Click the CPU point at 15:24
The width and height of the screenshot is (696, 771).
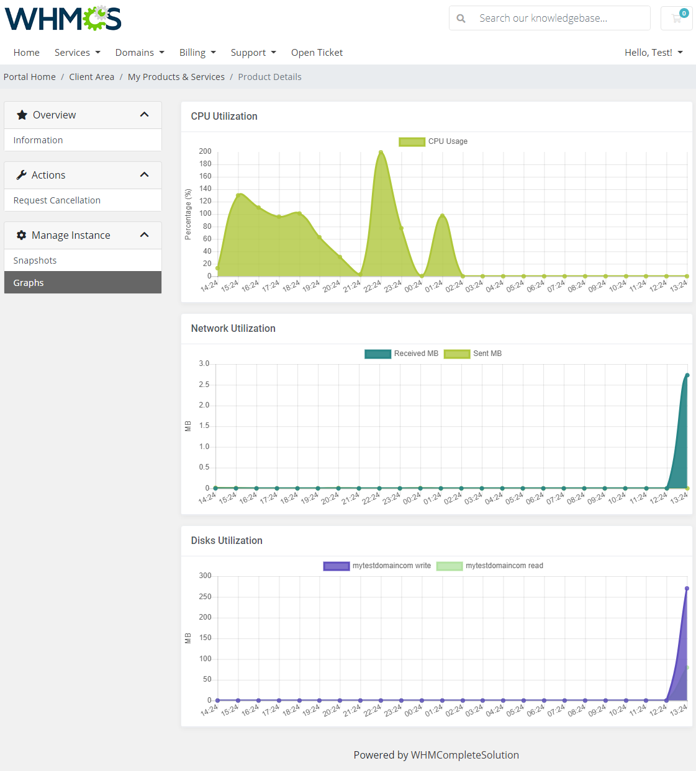pyautogui.click(x=238, y=195)
